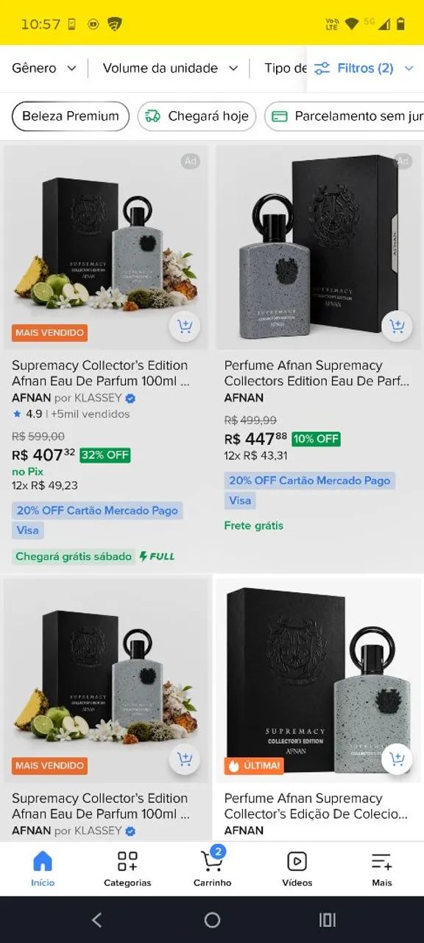
Task: Toggle the Beleza Premium filter chip
Action: (71, 116)
